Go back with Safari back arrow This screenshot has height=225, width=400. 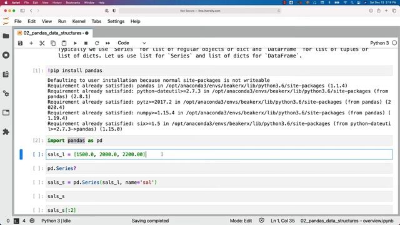point(31,11)
